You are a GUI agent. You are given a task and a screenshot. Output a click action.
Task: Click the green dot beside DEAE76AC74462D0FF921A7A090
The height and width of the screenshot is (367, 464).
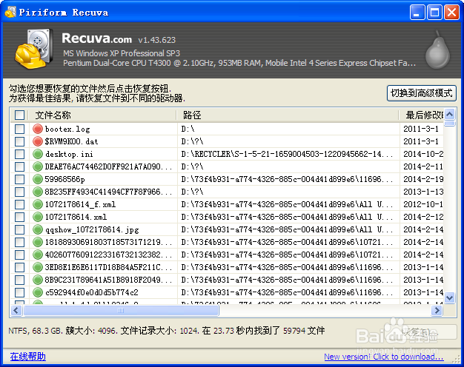[38, 166]
